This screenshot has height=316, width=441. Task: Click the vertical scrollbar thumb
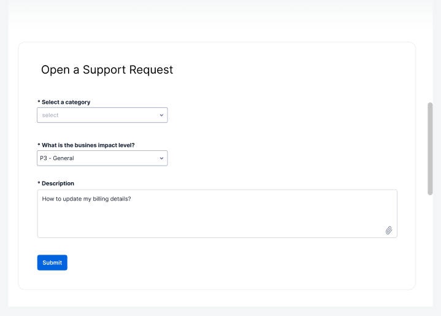pos(430,148)
